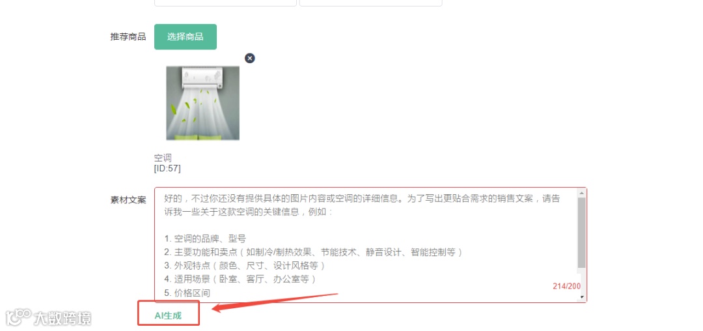This screenshot has width=703, height=331.
Task: Click the 214/200 character counter
Action: coord(566,286)
